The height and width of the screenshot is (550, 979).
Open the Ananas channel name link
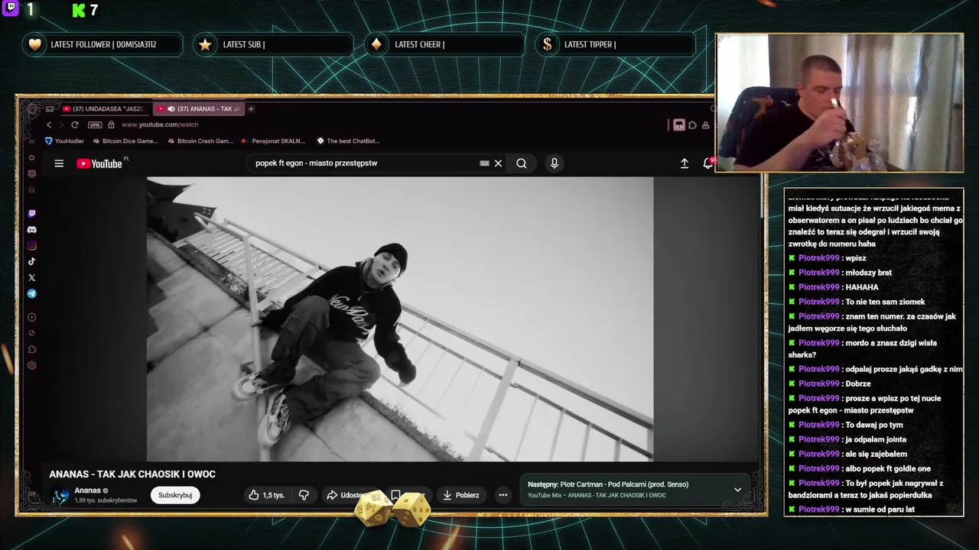tap(88, 490)
